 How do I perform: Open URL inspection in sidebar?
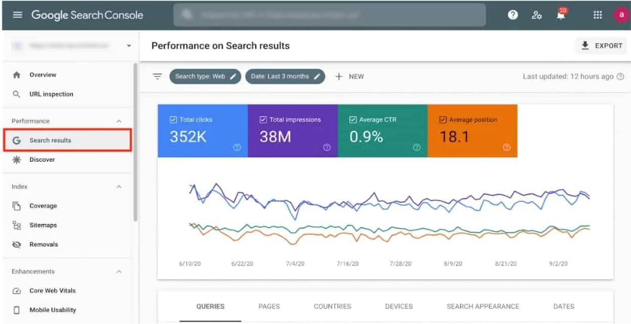coord(51,94)
